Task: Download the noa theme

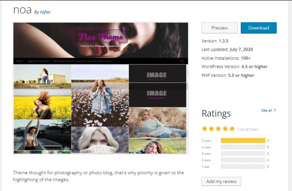Action: pyautogui.click(x=259, y=28)
